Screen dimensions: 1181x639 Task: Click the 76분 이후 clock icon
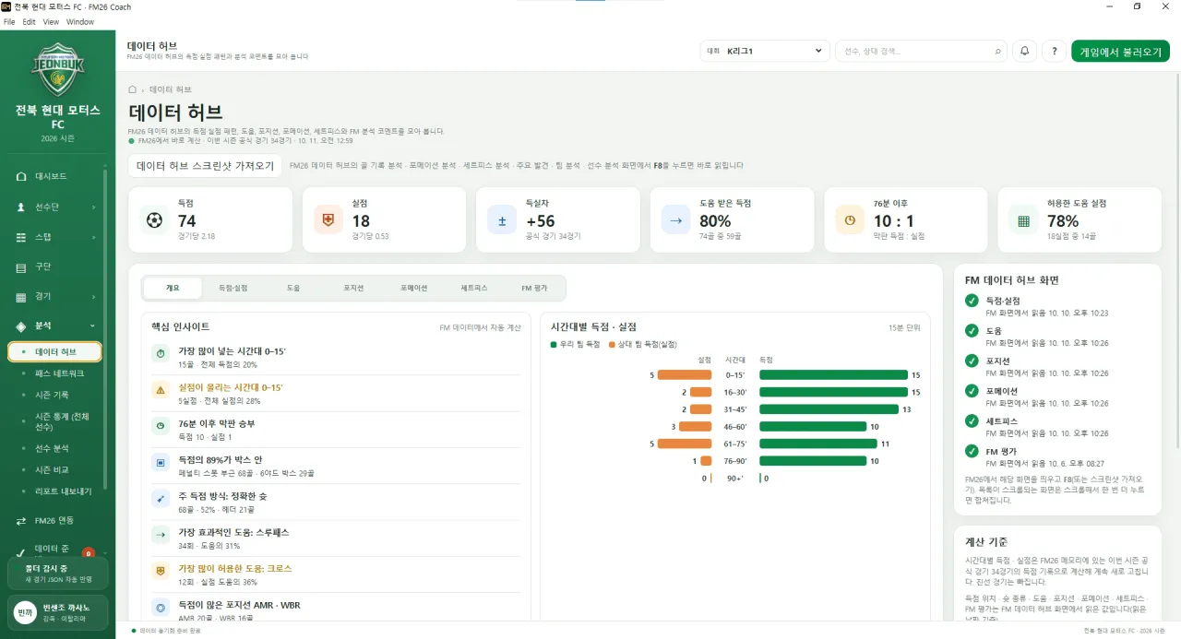(850, 220)
